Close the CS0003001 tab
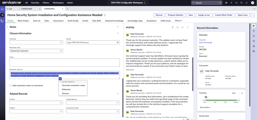 coord(62,9)
